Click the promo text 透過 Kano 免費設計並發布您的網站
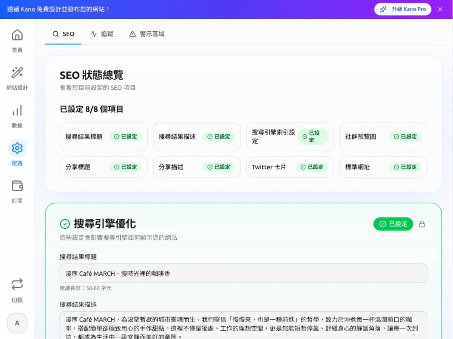This screenshot has height=339, width=453. click(58, 9)
